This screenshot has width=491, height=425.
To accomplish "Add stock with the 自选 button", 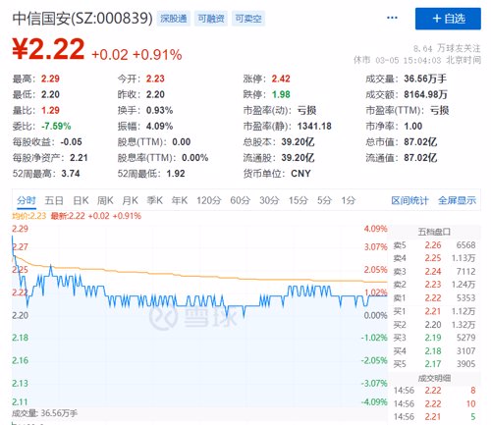I will click(448, 19).
